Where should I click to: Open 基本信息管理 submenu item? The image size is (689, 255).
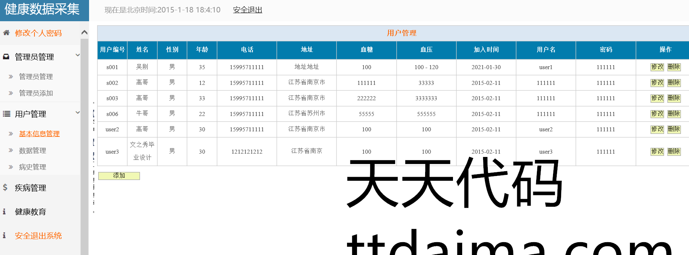39,134
